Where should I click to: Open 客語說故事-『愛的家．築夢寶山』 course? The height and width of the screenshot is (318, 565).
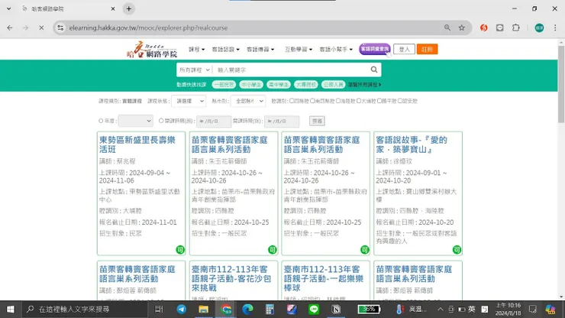pos(412,144)
